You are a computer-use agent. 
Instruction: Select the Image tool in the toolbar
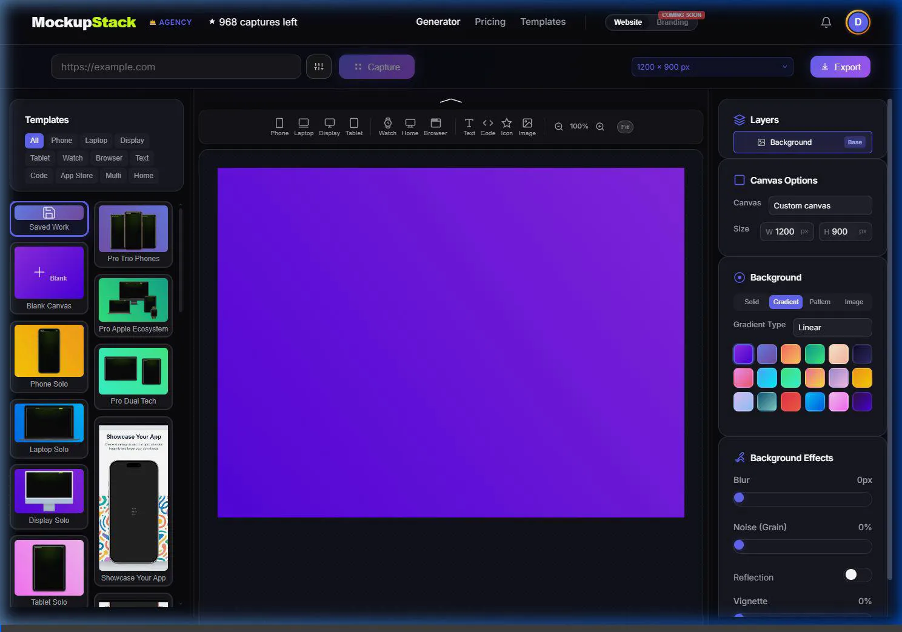coord(527,127)
